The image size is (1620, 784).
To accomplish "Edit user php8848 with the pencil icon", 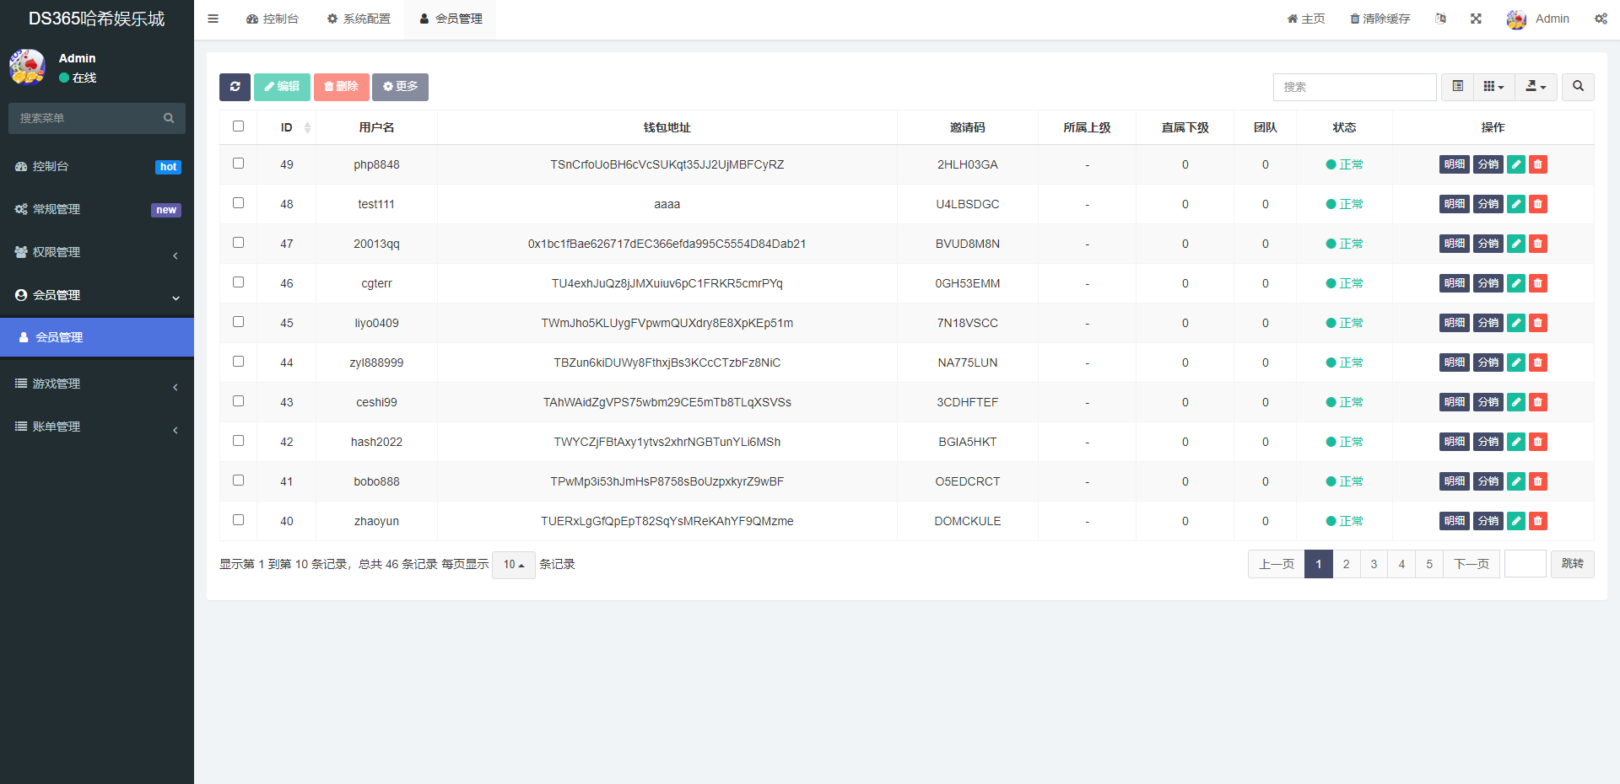I will 1515,164.
